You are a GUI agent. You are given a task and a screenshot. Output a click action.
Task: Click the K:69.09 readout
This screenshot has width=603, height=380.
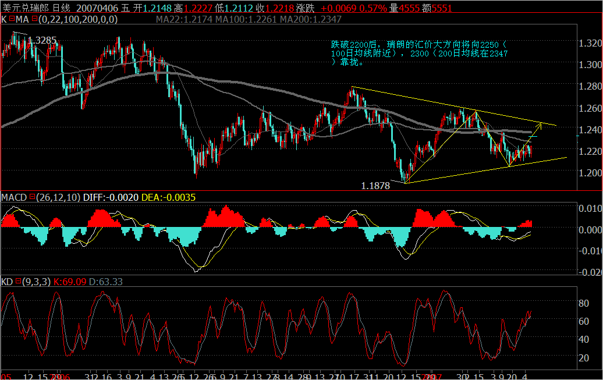coord(70,282)
